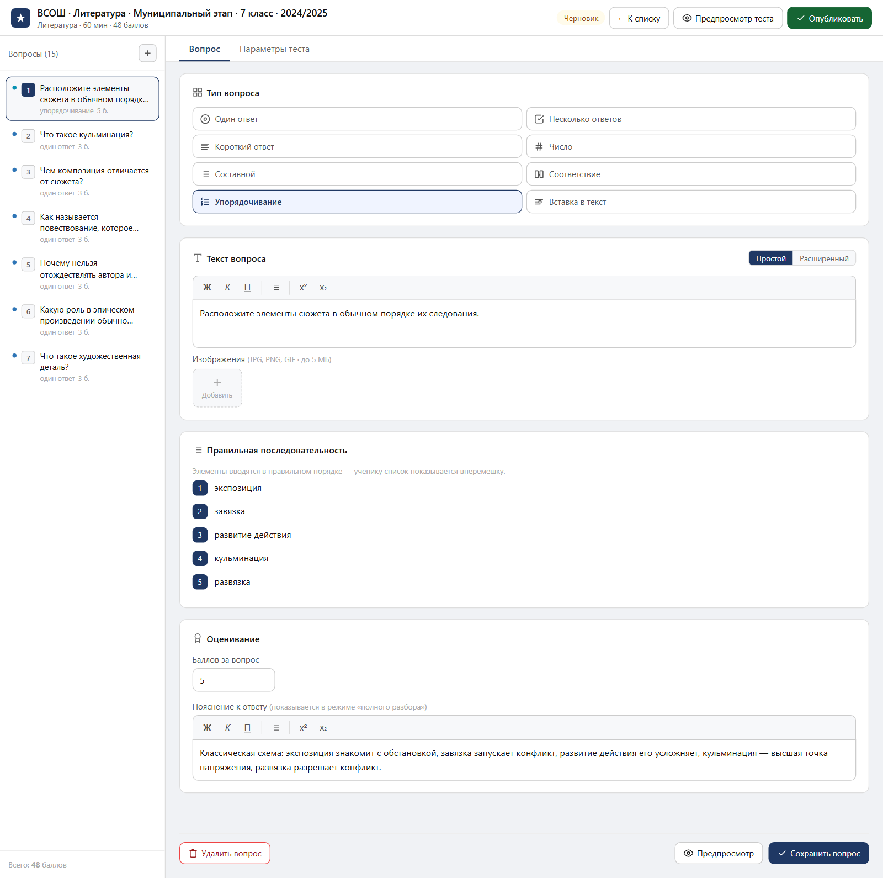
Task: Apply underline in question text toolbar
Action: point(247,288)
